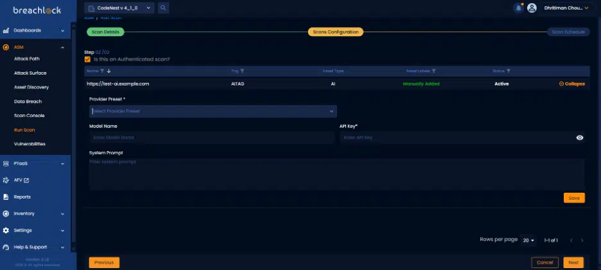The image size is (601, 270).
Task: Toggle API Key visibility eye icon
Action: (580, 138)
